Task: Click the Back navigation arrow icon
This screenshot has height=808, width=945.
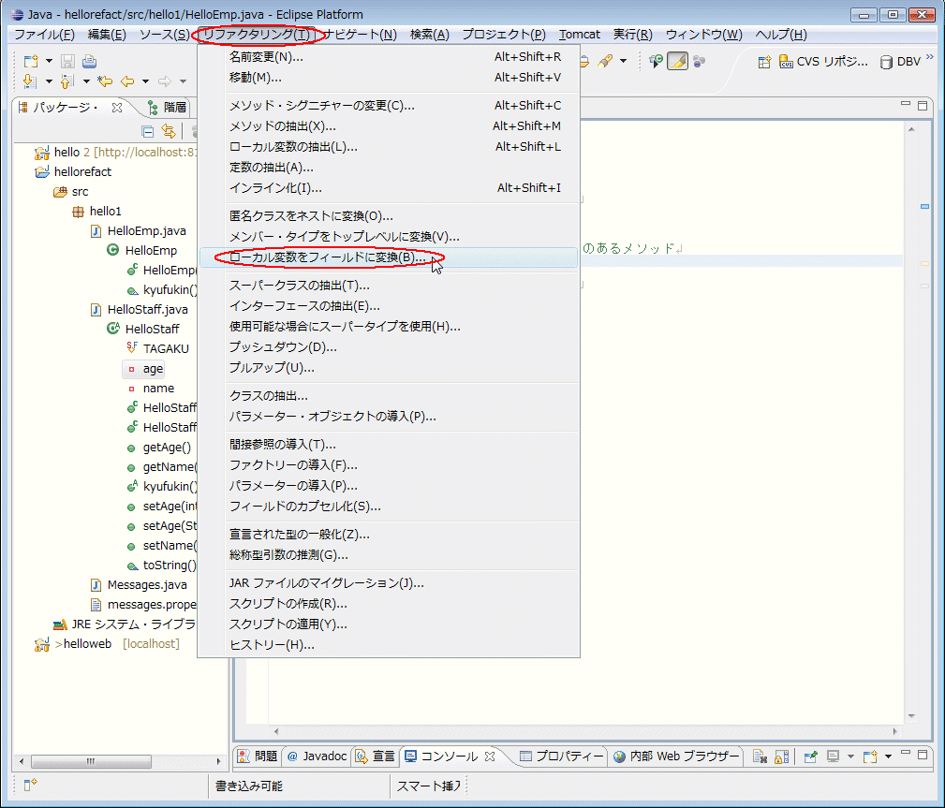Action: (x=127, y=81)
